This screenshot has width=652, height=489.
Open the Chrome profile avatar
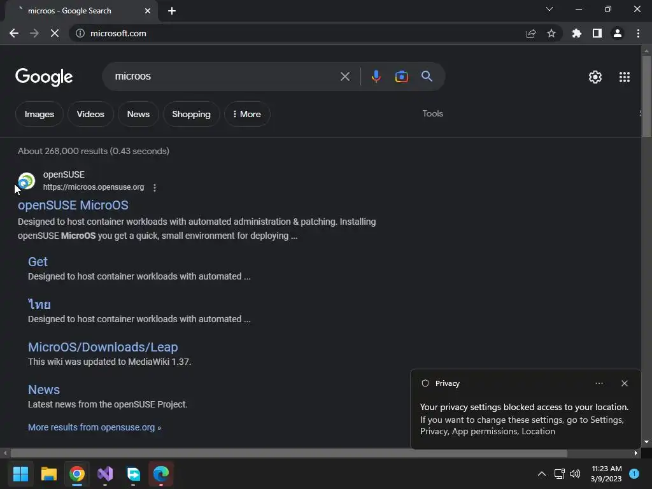pyautogui.click(x=618, y=33)
